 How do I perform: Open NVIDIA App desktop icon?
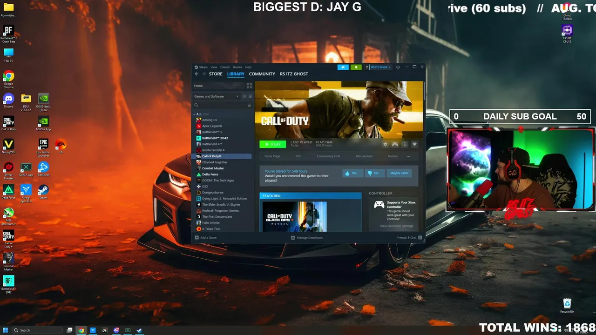tap(43, 124)
